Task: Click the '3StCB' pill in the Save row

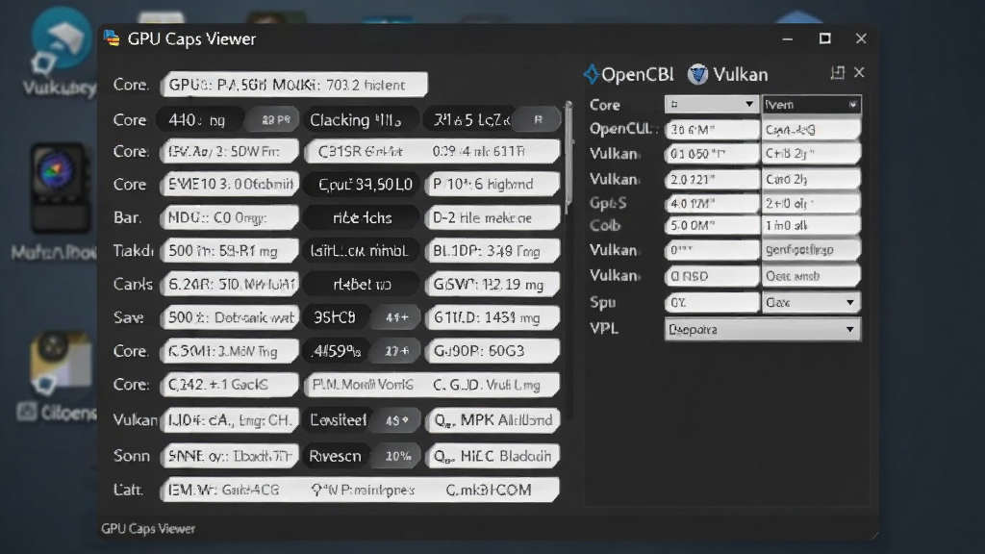Action: tap(336, 317)
